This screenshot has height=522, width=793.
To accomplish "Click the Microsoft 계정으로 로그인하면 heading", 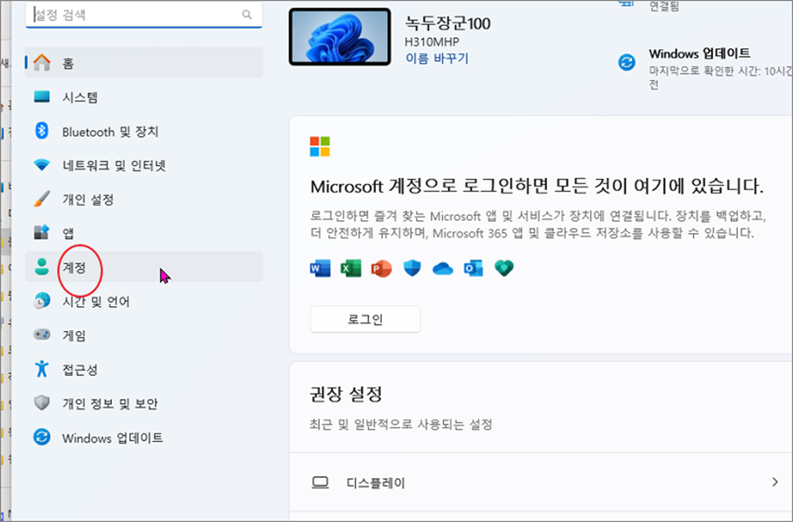I will tap(537, 186).
